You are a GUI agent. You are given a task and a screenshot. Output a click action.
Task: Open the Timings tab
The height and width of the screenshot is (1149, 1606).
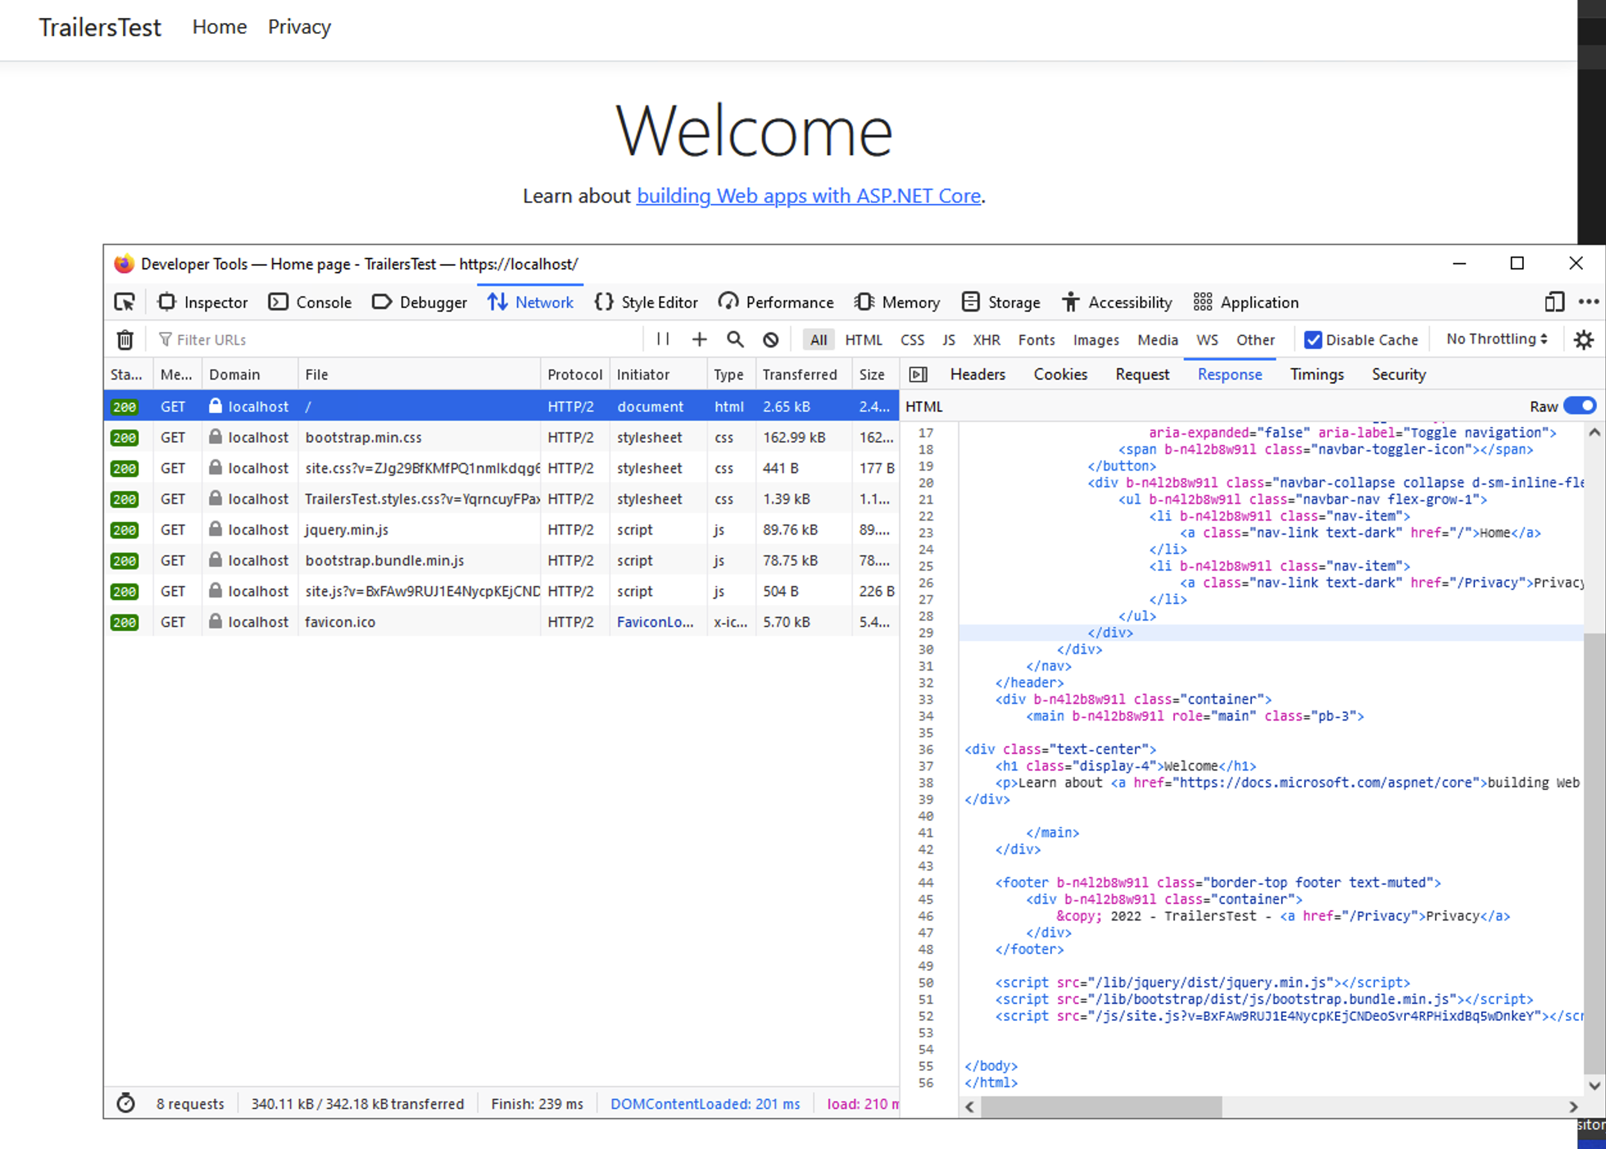click(x=1317, y=374)
